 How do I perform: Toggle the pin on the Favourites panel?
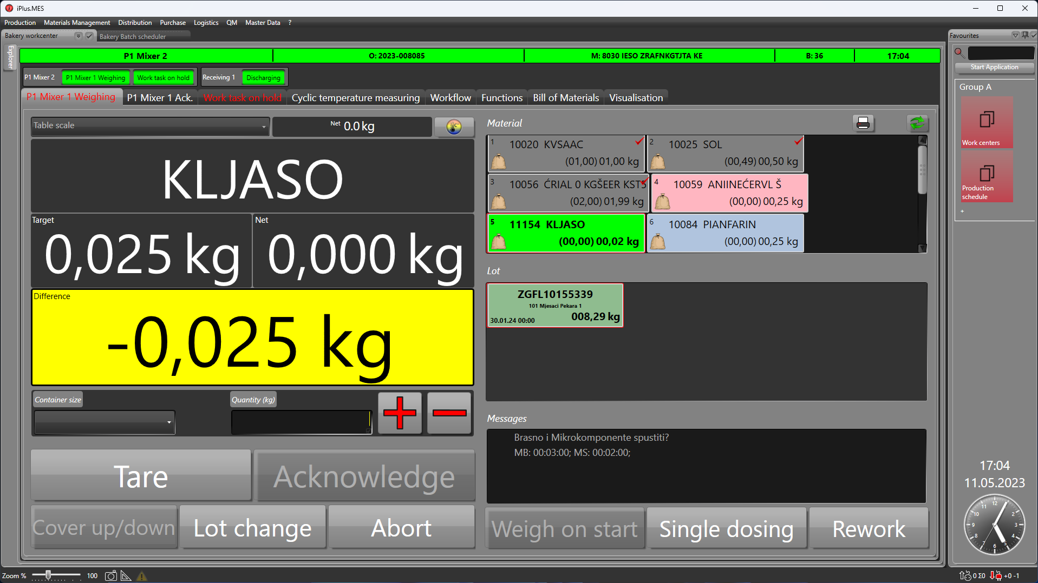(1025, 35)
